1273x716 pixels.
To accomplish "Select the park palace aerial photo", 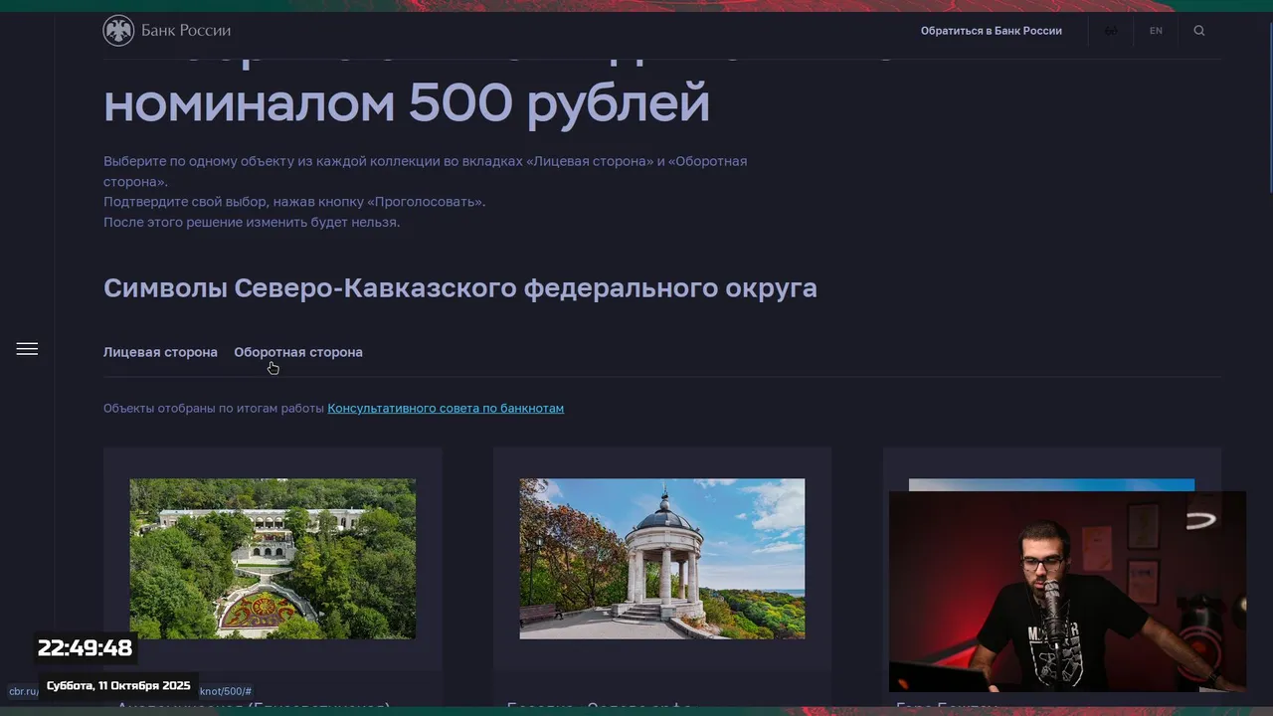I will [273, 559].
